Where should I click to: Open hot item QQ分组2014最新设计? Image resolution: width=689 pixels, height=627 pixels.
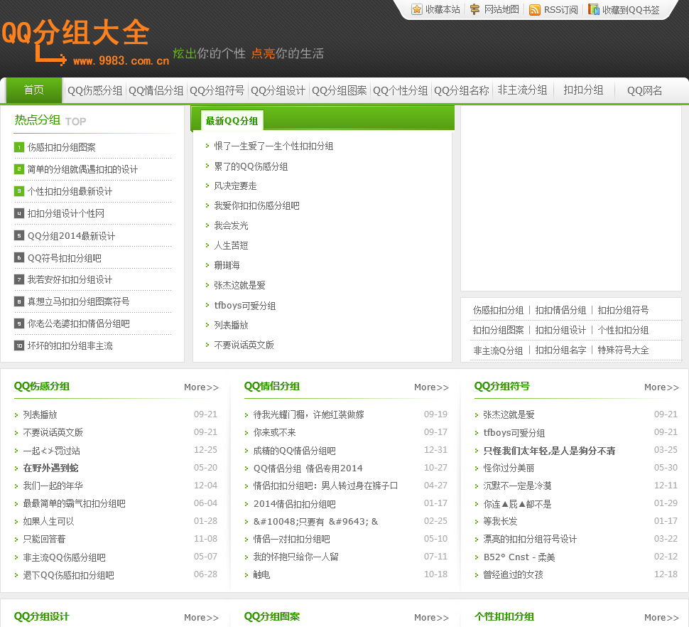[71, 236]
